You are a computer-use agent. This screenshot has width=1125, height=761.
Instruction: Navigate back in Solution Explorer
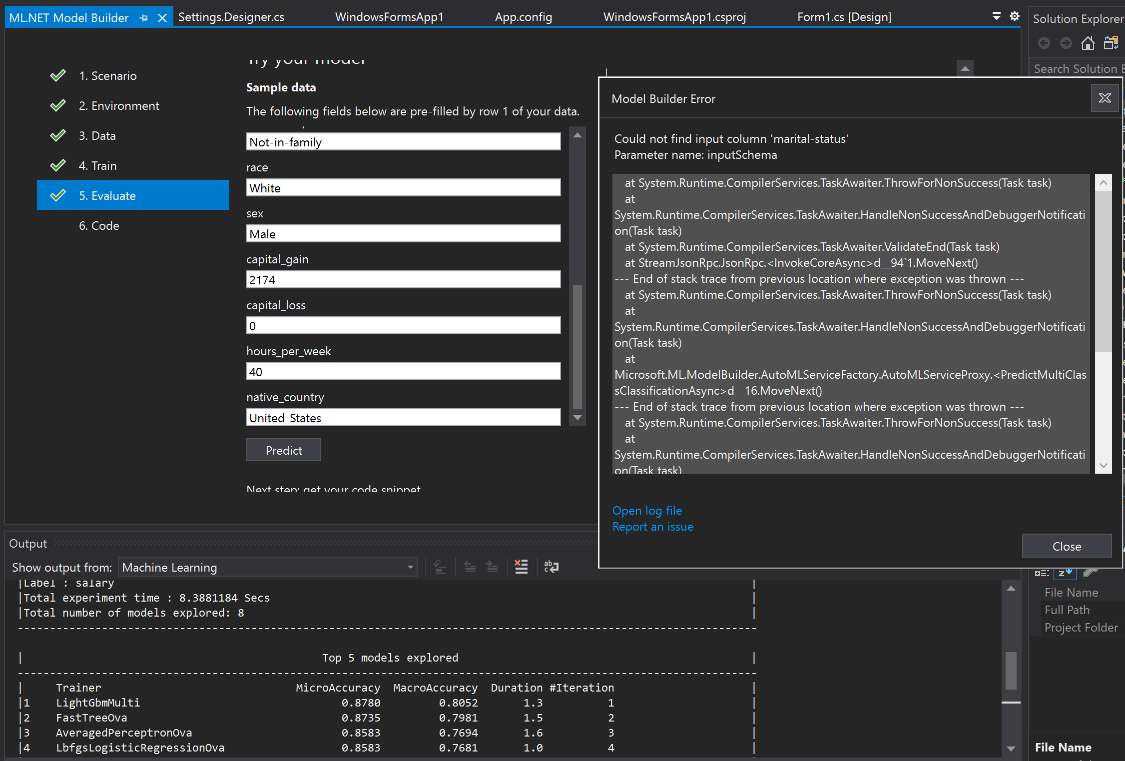tap(1044, 43)
